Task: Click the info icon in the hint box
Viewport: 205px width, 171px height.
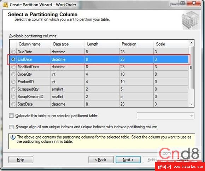Action: (13, 137)
